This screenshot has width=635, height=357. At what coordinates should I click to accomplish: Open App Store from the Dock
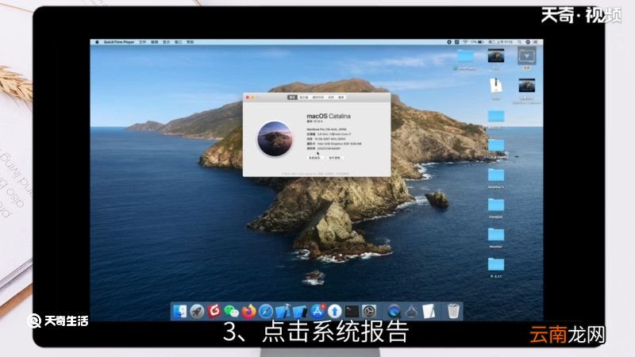318,311
